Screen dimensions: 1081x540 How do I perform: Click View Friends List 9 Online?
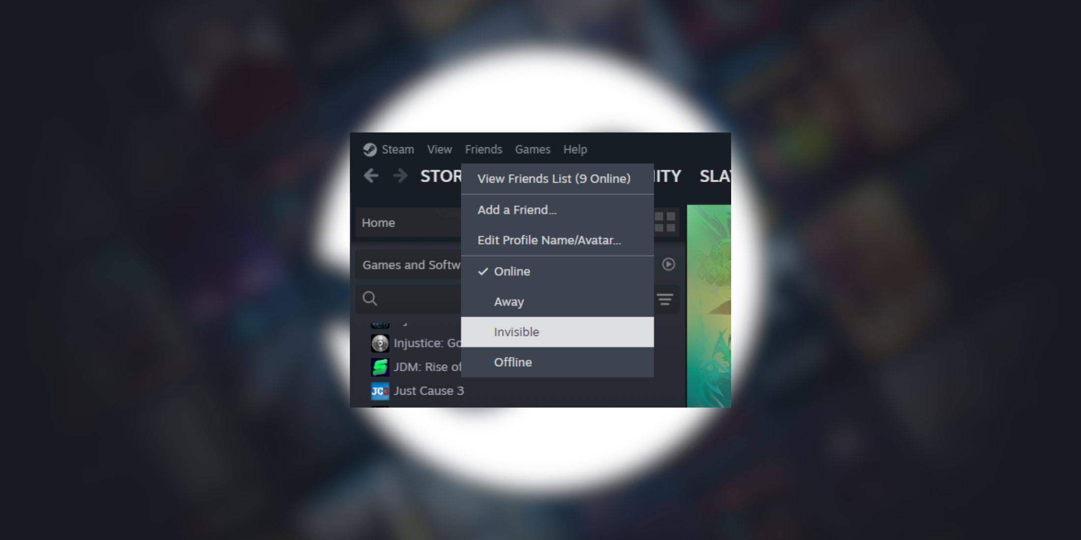point(554,178)
